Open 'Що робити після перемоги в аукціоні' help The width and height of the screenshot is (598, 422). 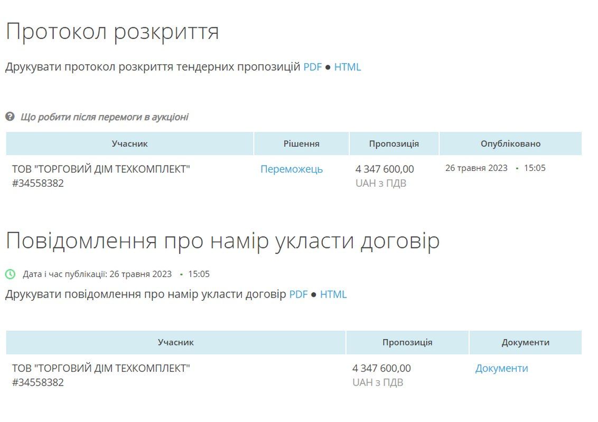pos(104,117)
